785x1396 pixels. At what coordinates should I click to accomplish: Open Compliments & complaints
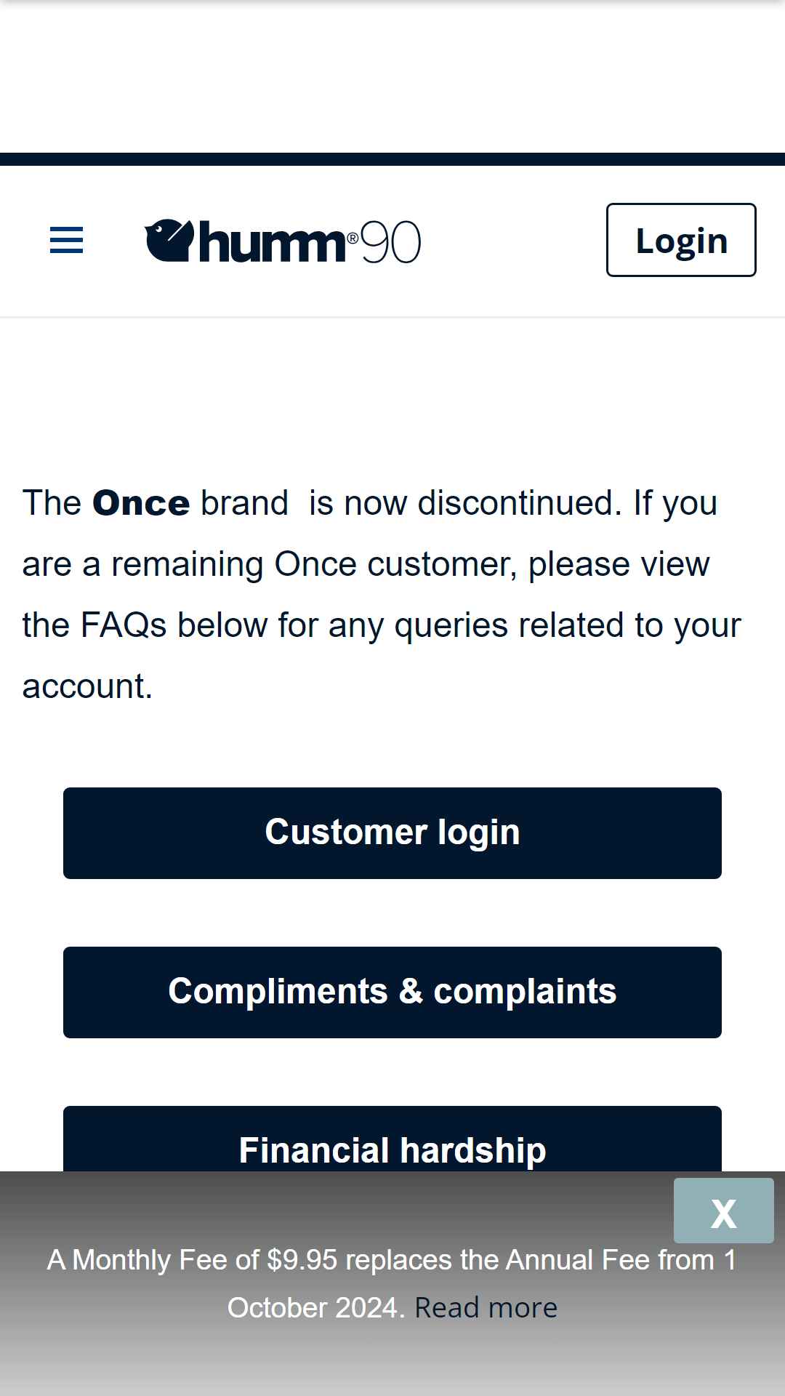coord(392,992)
